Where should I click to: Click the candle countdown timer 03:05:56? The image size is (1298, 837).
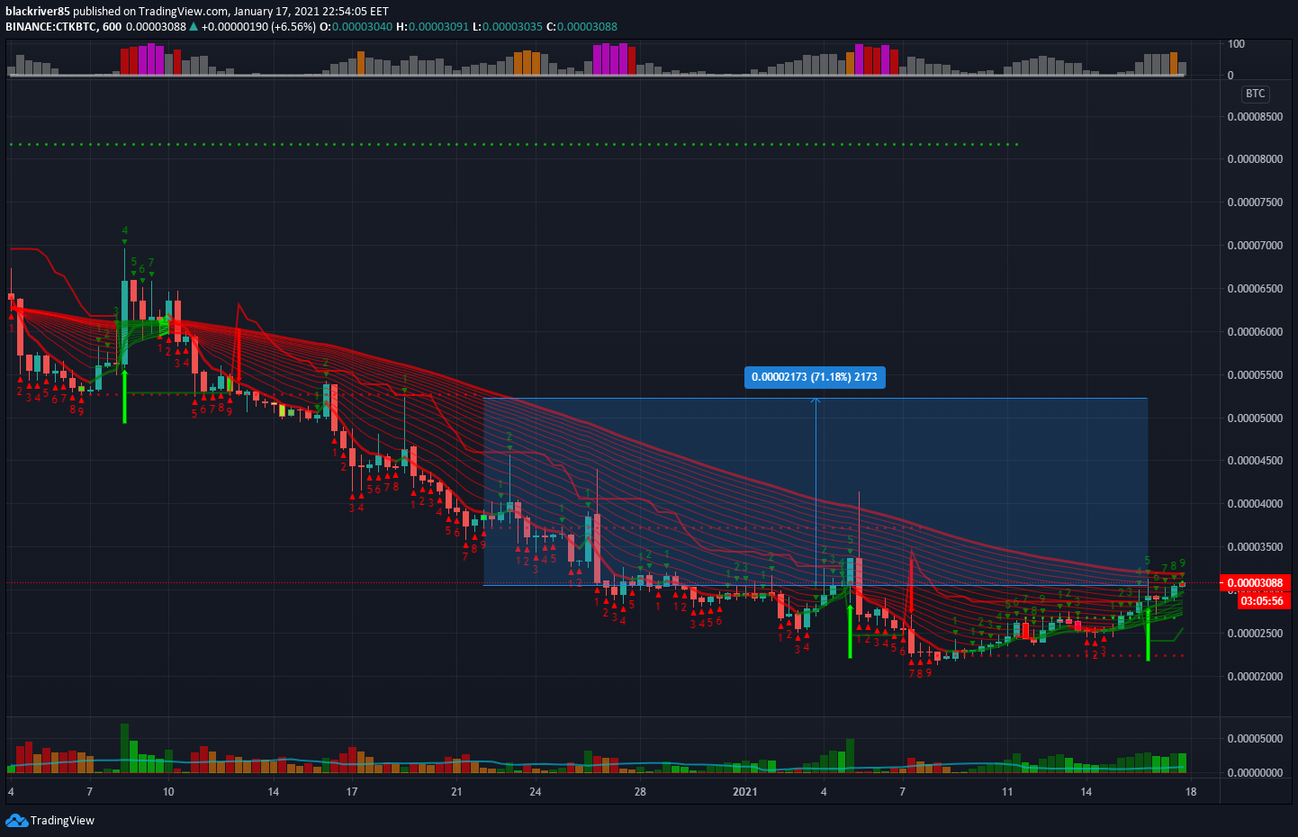[1261, 601]
